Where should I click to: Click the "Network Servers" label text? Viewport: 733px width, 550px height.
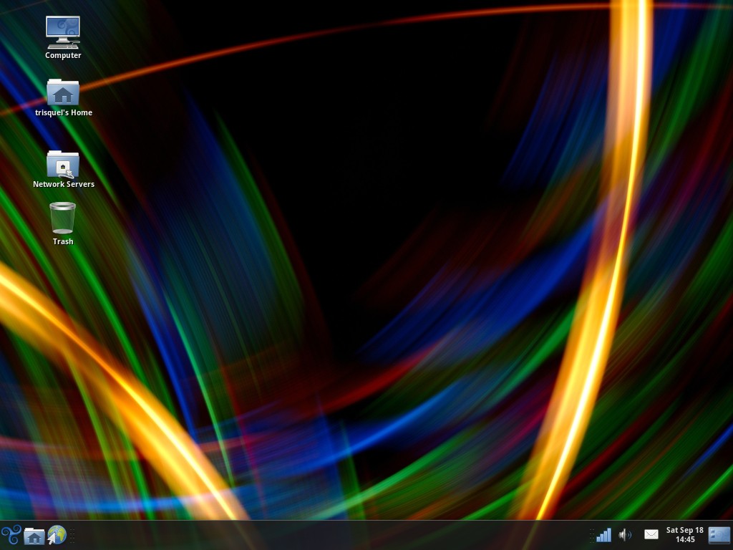pyautogui.click(x=64, y=185)
